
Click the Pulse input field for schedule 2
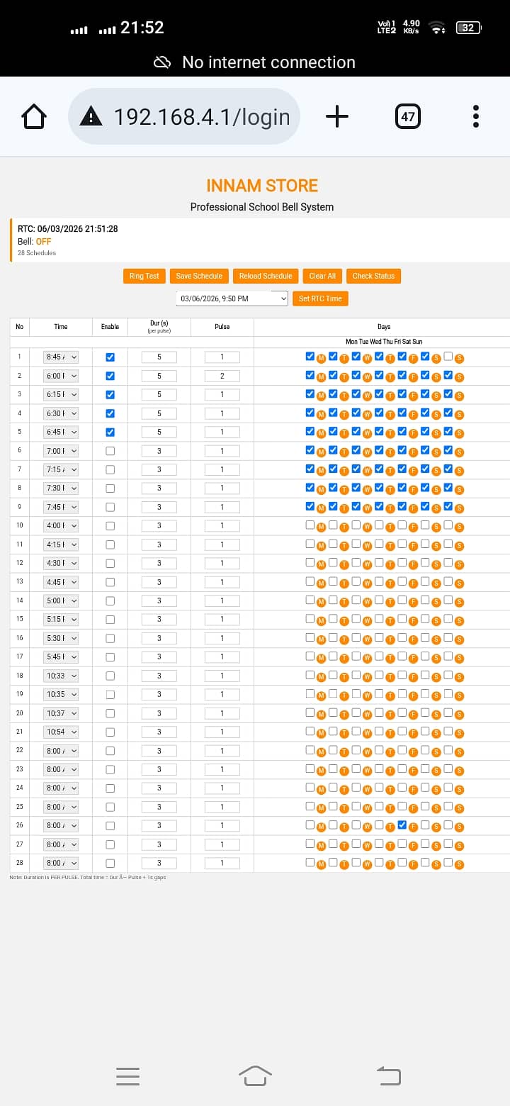pyautogui.click(x=222, y=376)
